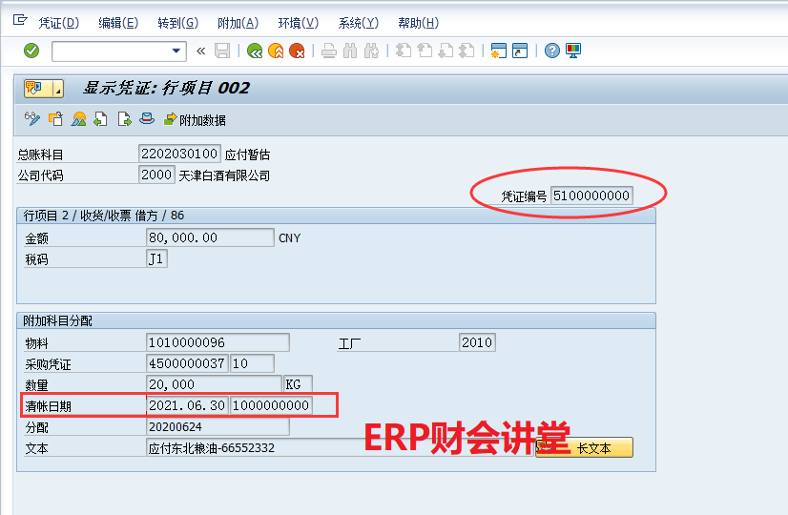Click the green Back arrow icon

pyautogui.click(x=255, y=51)
